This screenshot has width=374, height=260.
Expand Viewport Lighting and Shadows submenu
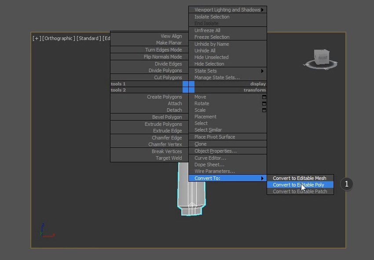(x=227, y=10)
